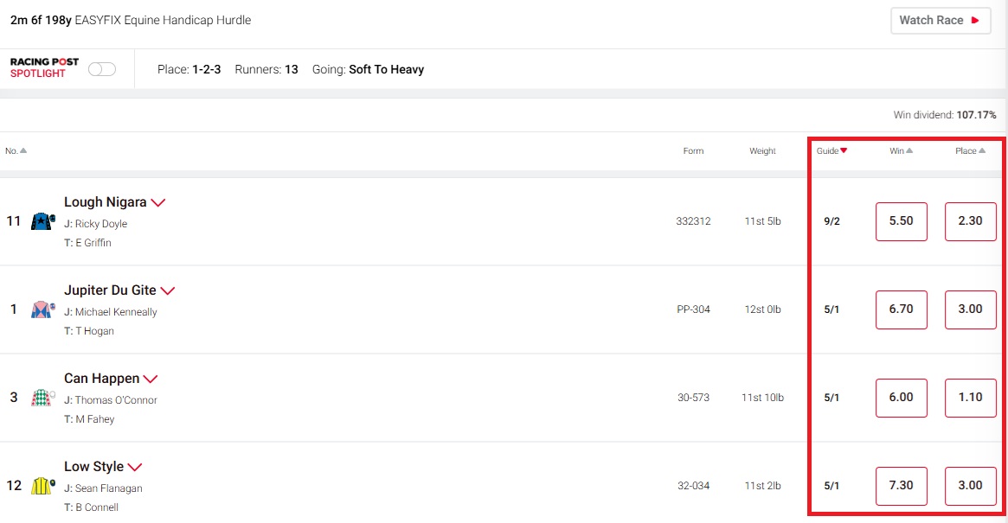This screenshot has width=1008, height=523.
Task: Expand Low Style details chevron
Action: pyautogui.click(x=135, y=467)
